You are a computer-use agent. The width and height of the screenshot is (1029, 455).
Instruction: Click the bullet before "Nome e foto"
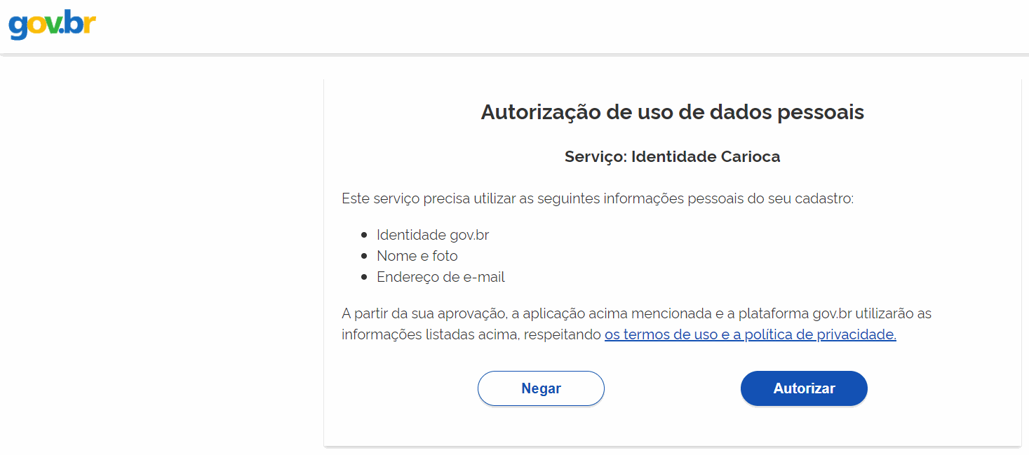364,257
